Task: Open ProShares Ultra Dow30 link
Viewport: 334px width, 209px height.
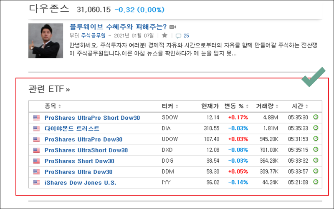Action: pos(78,172)
